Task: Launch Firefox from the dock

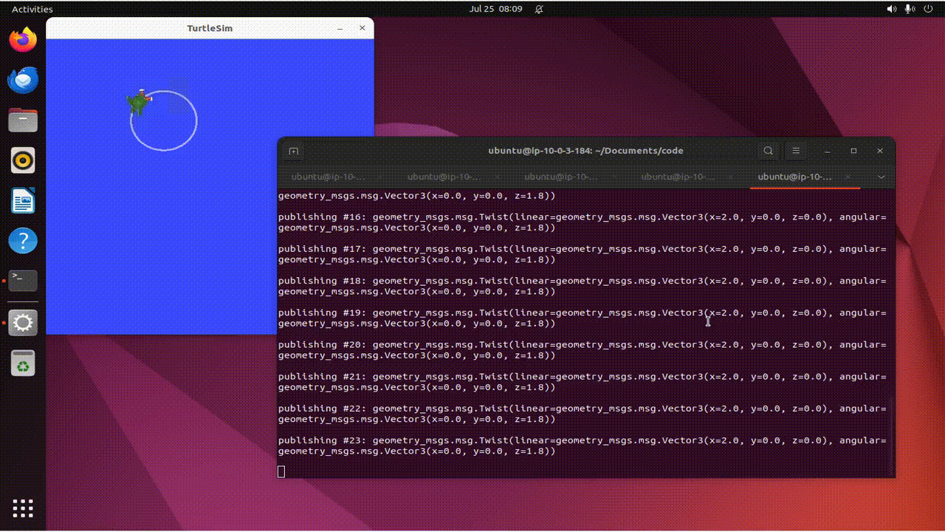Action: pos(23,40)
